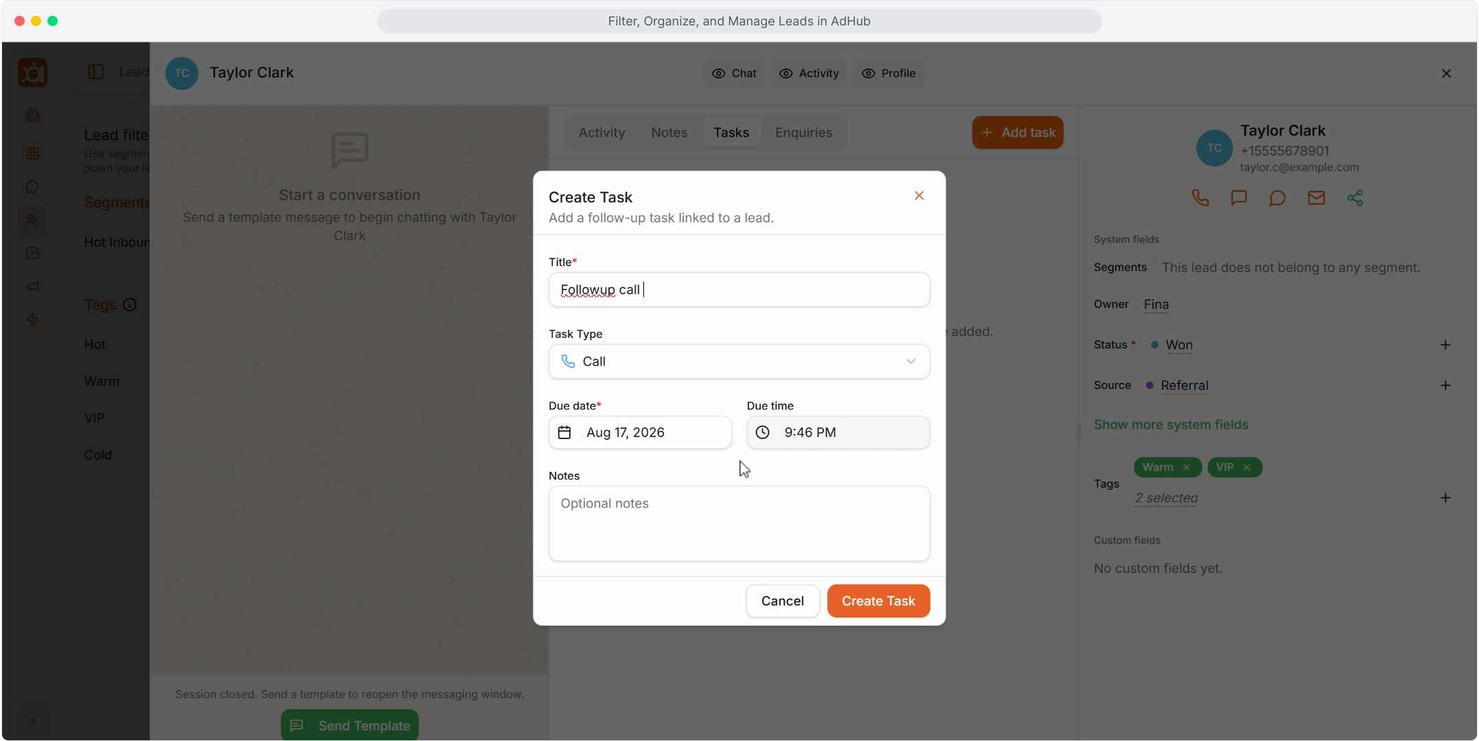This screenshot has width=1479, height=741.
Task: Click the Send Template button
Action: tap(349, 725)
